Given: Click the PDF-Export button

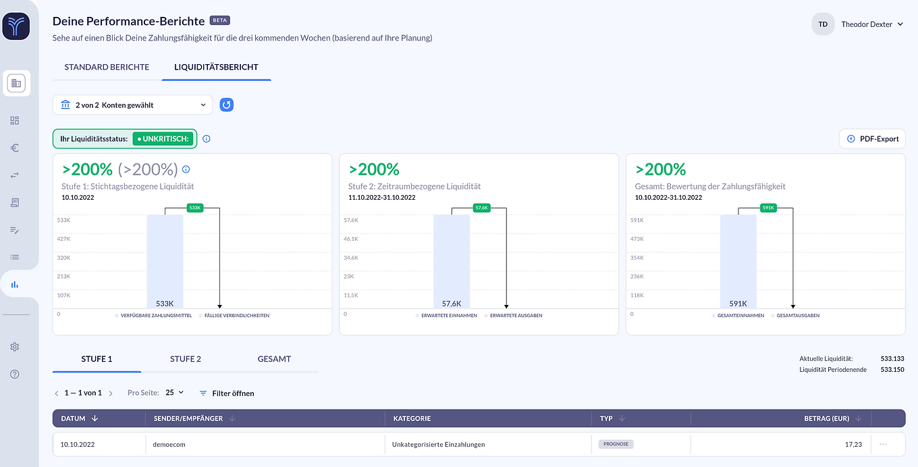Looking at the screenshot, I should [x=872, y=139].
